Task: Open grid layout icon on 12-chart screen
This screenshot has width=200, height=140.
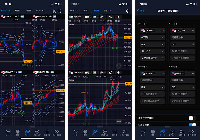Action: (54, 11)
